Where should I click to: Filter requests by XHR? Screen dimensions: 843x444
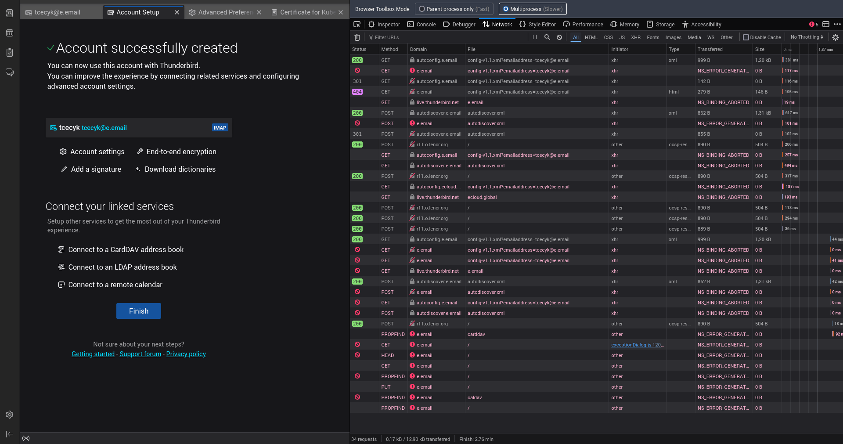coord(635,37)
